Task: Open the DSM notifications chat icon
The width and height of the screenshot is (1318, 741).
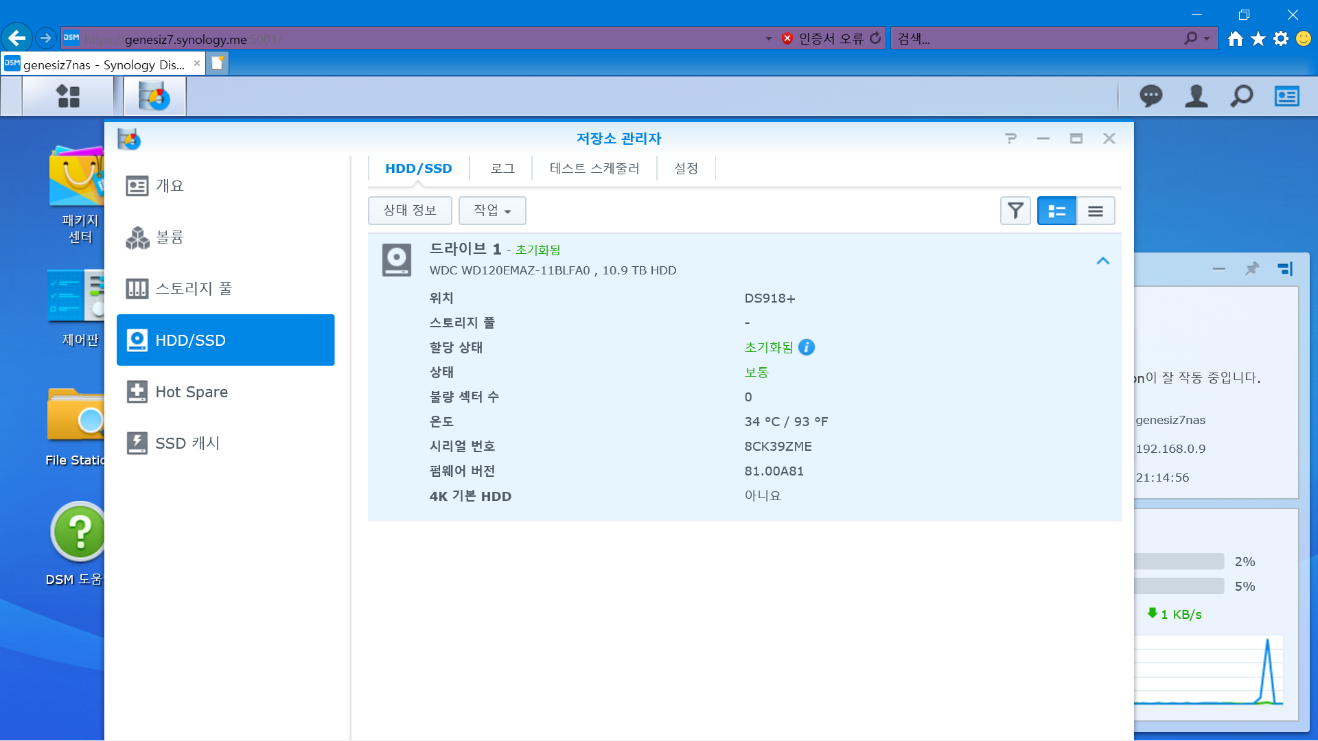Action: tap(1151, 96)
